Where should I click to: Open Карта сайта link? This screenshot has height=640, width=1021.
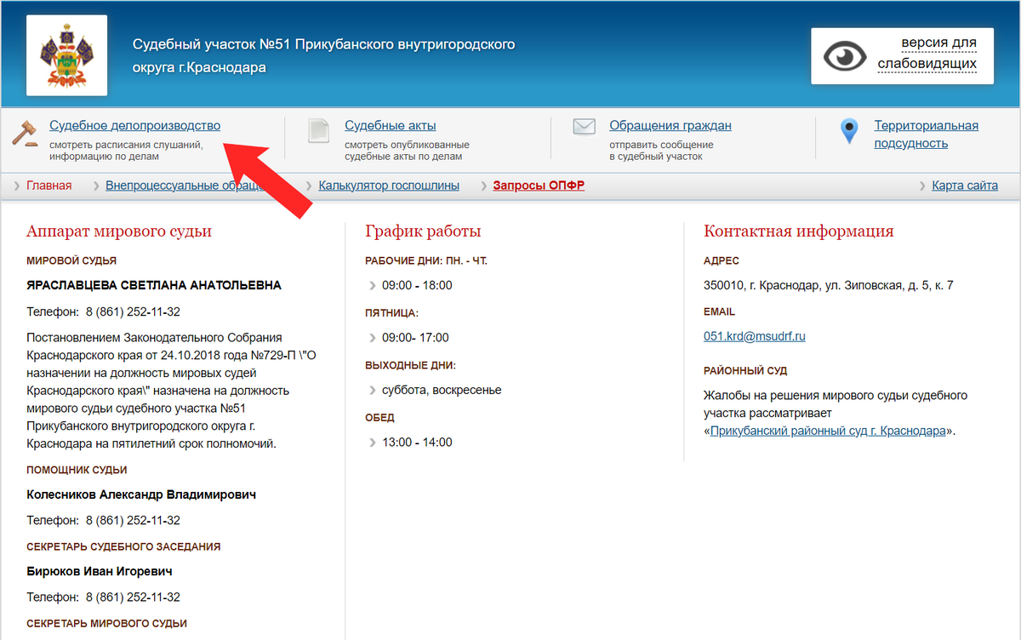pyautogui.click(x=965, y=186)
